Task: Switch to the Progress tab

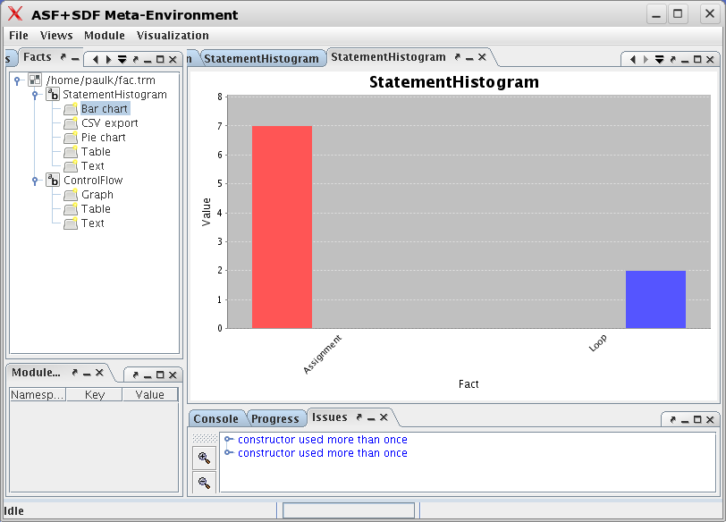Action: (275, 417)
